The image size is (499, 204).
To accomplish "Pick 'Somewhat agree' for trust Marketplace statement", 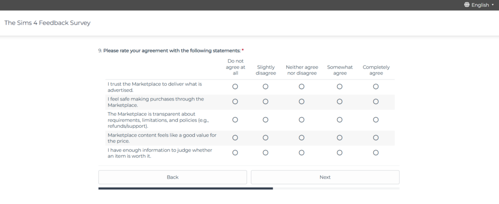I will coord(340,87).
